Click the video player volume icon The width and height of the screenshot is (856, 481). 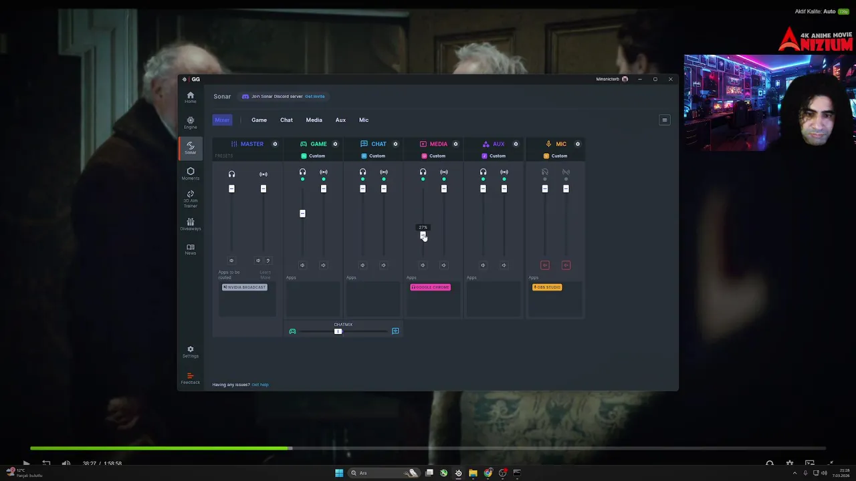66,463
